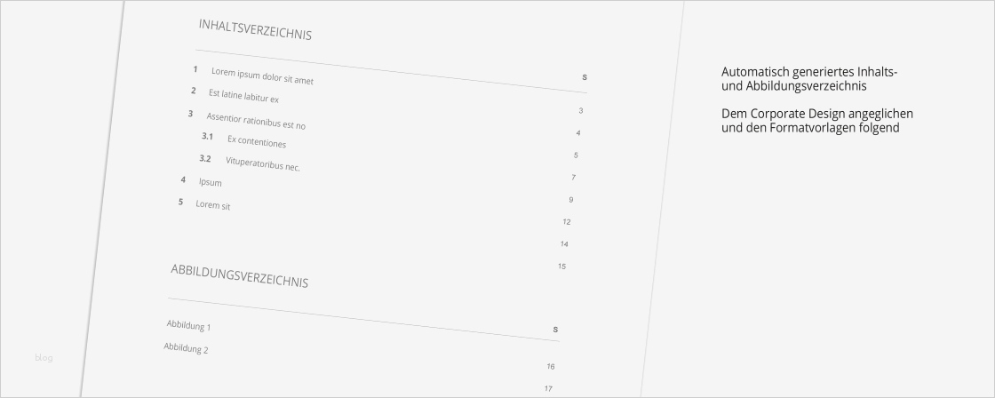Open subsection 3.1 Ex contentiones
Image resolution: width=995 pixels, height=398 pixels.
click(x=256, y=141)
